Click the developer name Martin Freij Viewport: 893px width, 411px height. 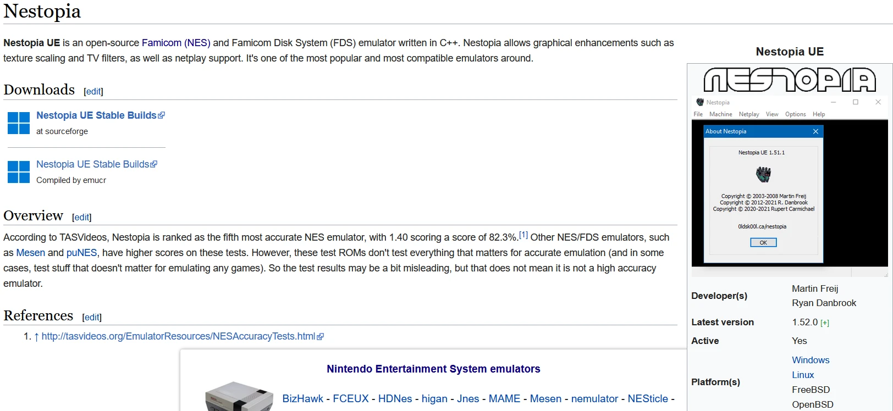coord(815,288)
